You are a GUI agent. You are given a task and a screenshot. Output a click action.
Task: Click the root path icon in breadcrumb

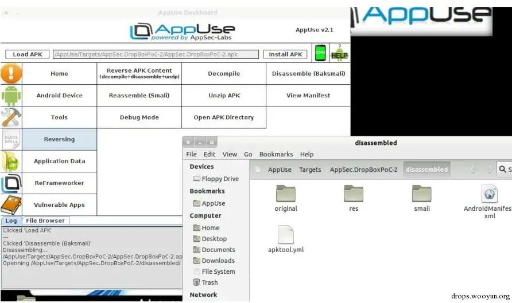[x=258, y=170]
